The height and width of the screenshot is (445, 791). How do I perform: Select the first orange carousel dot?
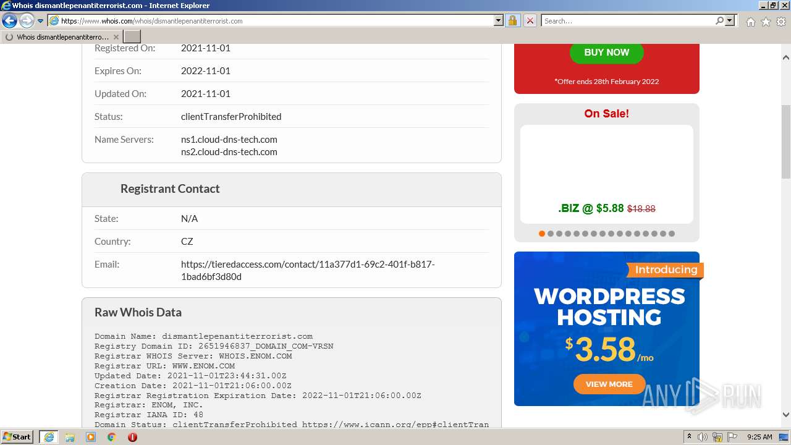point(542,234)
